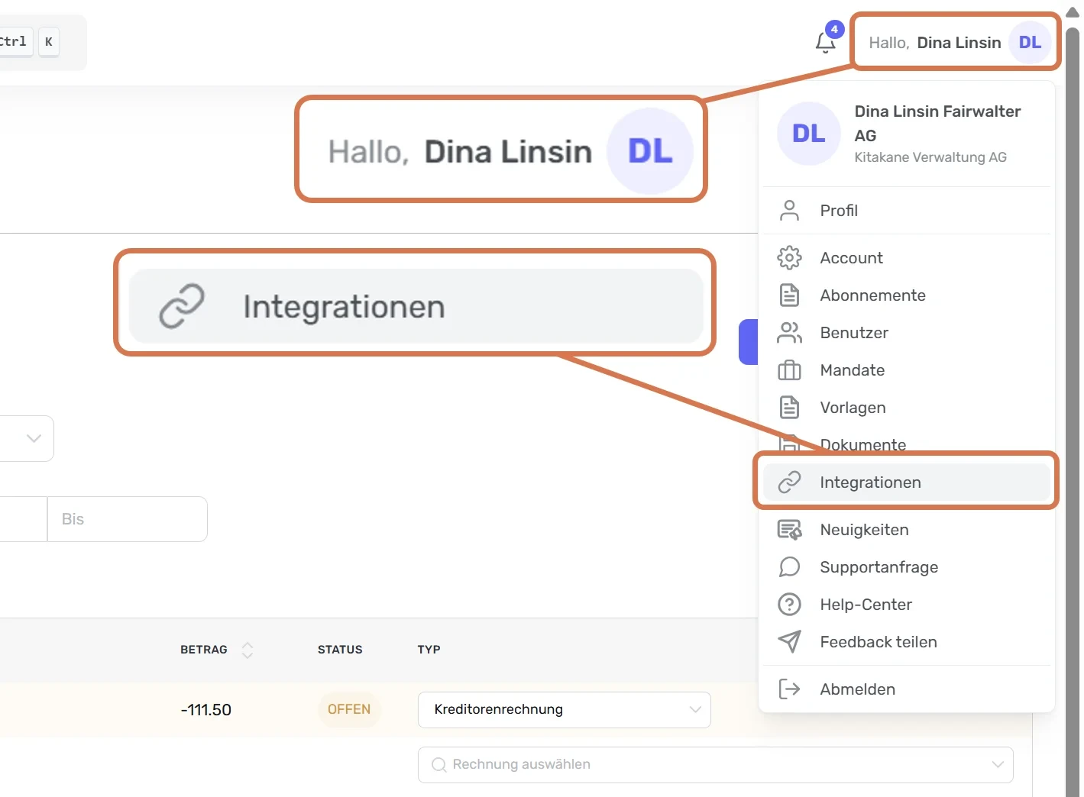Click the STATUS column header
This screenshot has height=797, width=1084.
[340, 650]
